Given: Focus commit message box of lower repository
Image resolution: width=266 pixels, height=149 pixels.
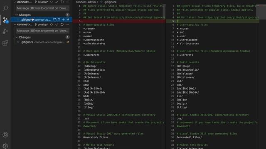Looking at the screenshot, I should 43,31.
